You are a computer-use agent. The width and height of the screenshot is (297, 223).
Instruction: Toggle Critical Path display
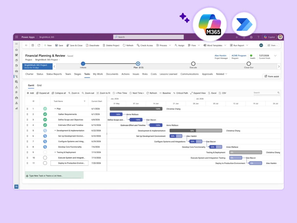point(180,93)
